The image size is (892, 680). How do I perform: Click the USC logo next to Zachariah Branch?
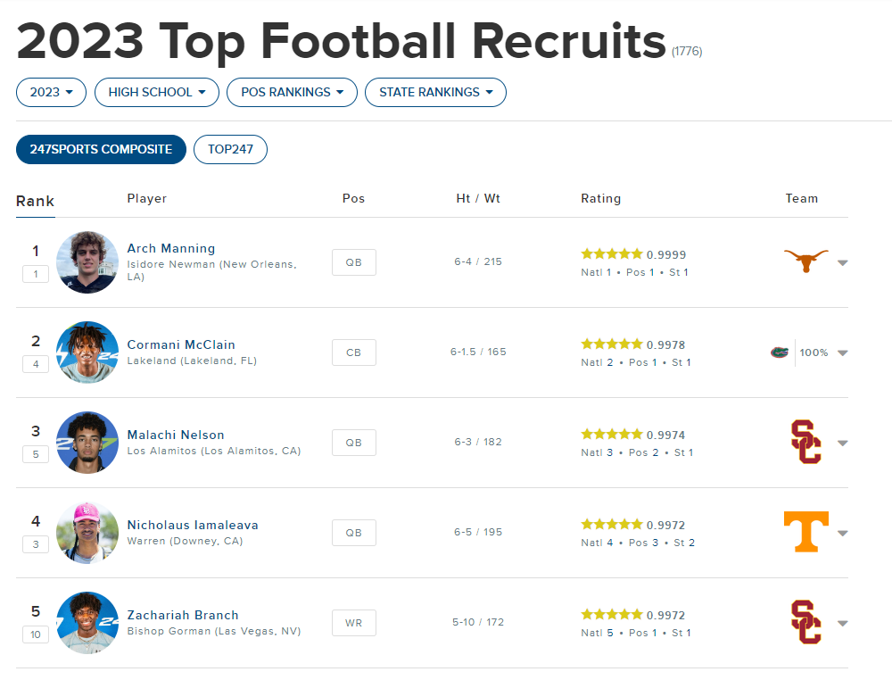(805, 622)
